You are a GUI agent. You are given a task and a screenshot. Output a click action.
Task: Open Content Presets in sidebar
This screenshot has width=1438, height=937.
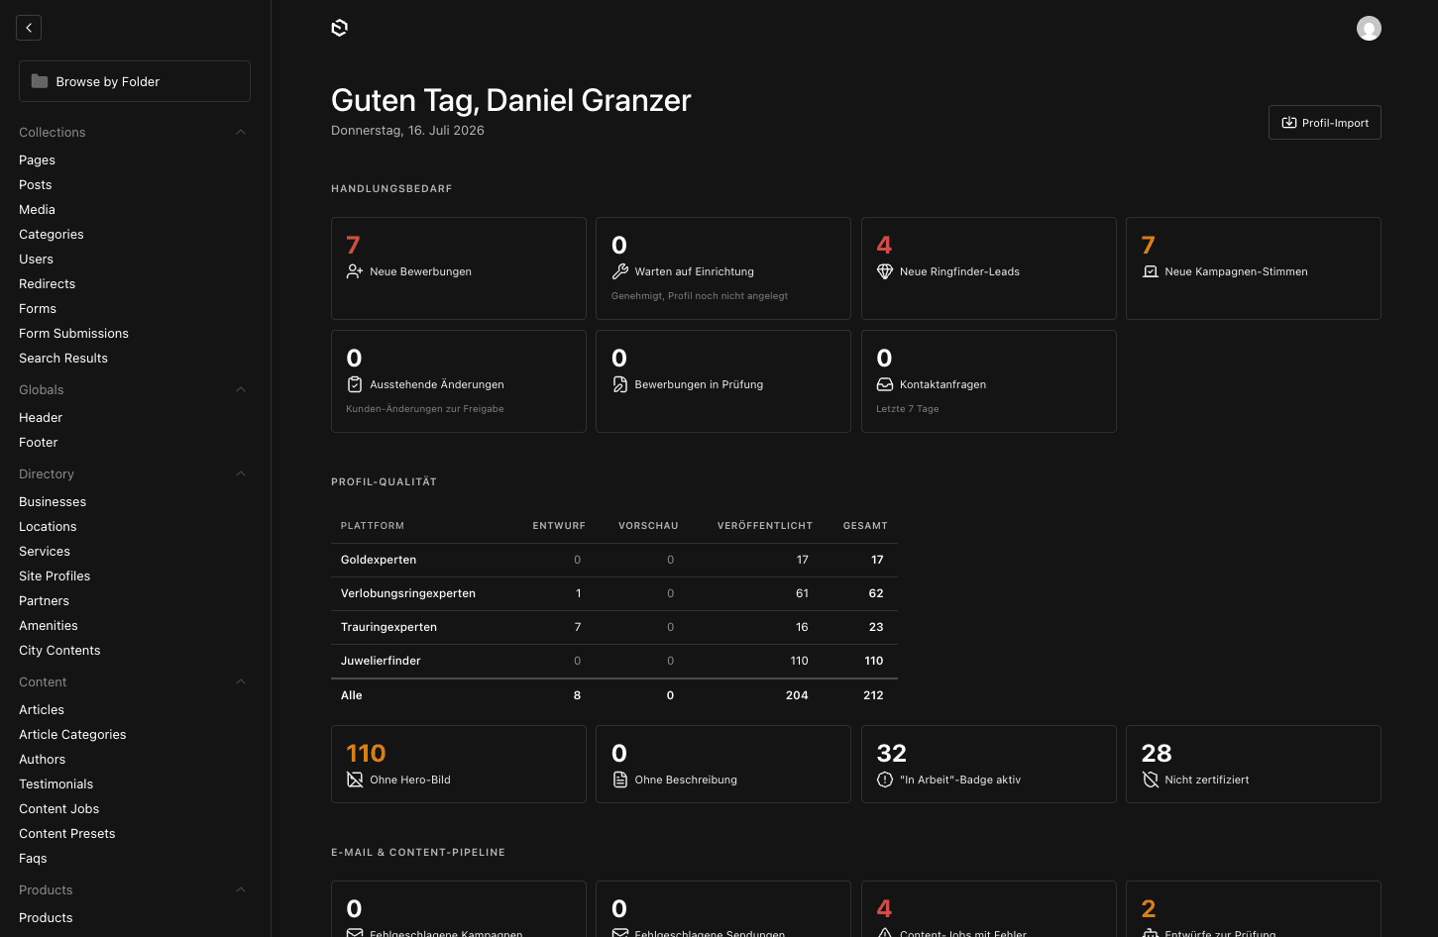(x=66, y=833)
